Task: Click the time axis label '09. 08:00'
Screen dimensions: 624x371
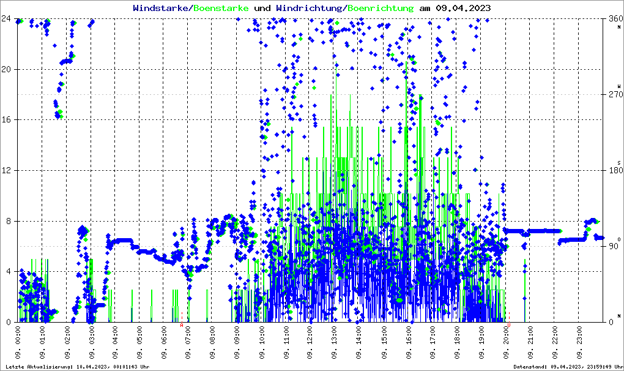Action: (x=213, y=343)
